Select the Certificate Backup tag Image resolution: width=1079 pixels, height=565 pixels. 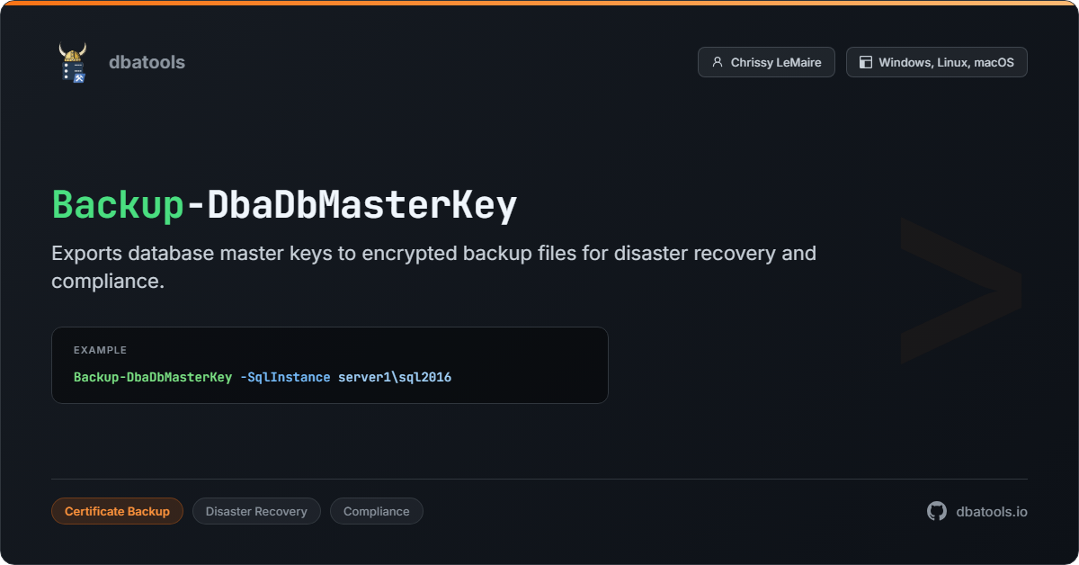coord(117,511)
